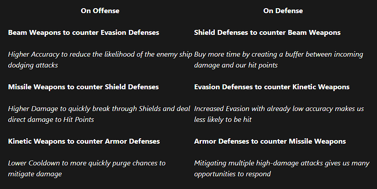
Task: Click the Evasion Defenses to counter Kinetic heading
Action: point(271,87)
